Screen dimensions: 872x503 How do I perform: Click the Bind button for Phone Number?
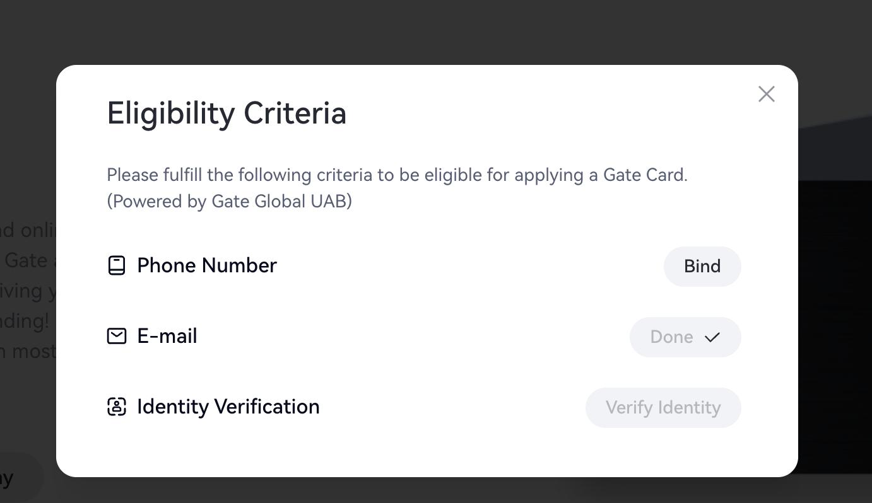(702, 266)
